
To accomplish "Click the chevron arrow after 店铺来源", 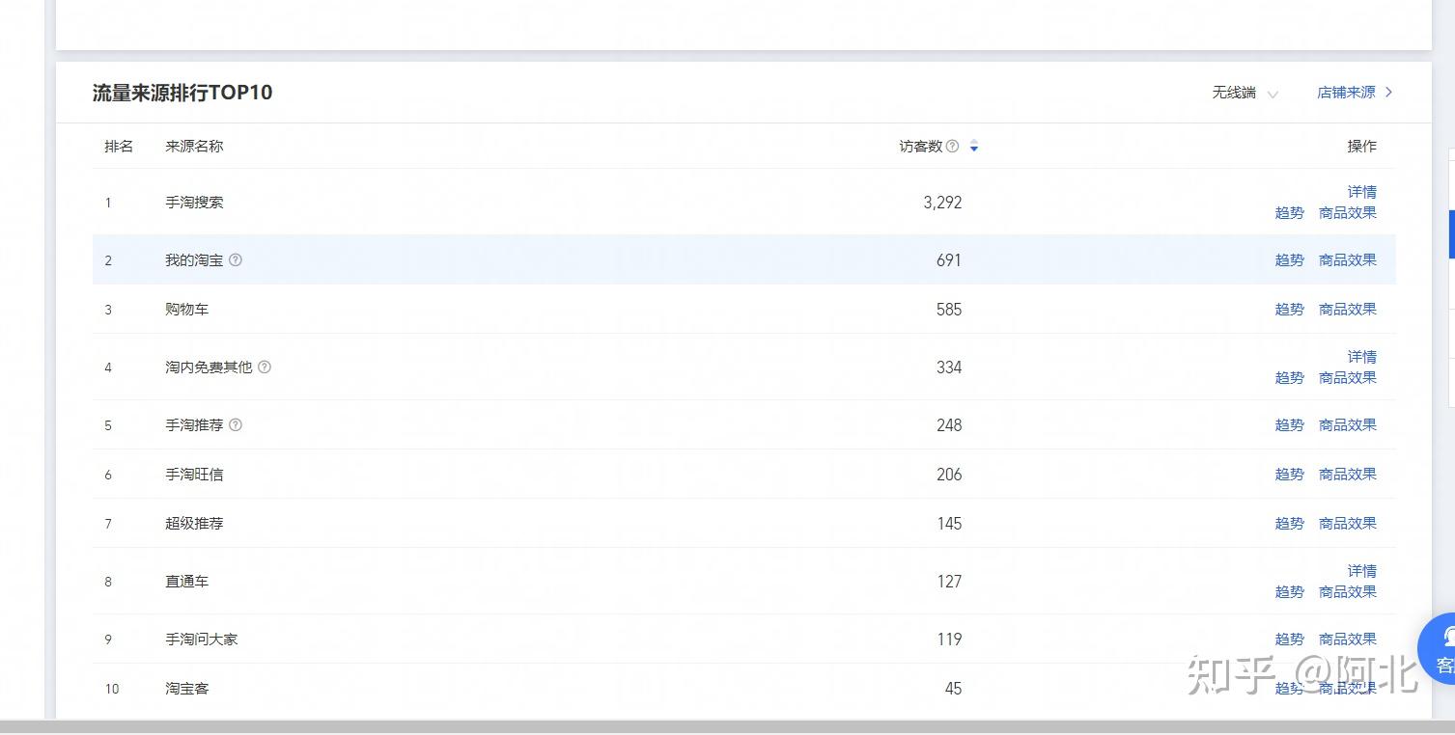I will pos(1388,93).
